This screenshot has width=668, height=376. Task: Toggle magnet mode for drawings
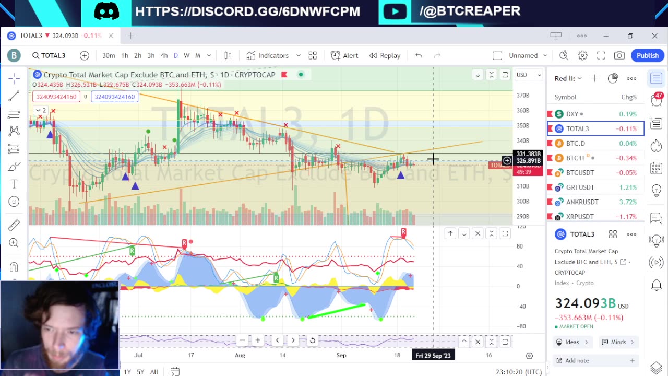pos(14,266)
